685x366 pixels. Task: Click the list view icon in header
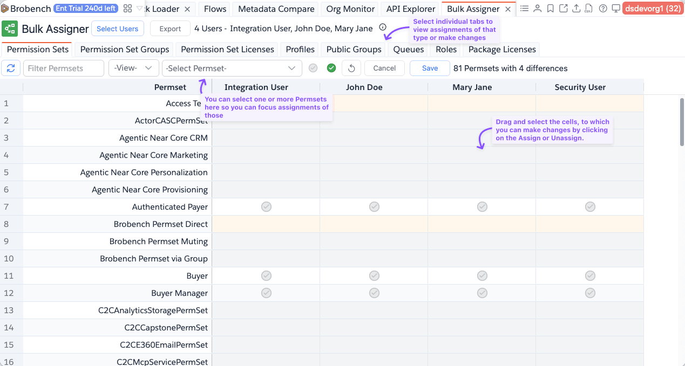coord(524,9)
